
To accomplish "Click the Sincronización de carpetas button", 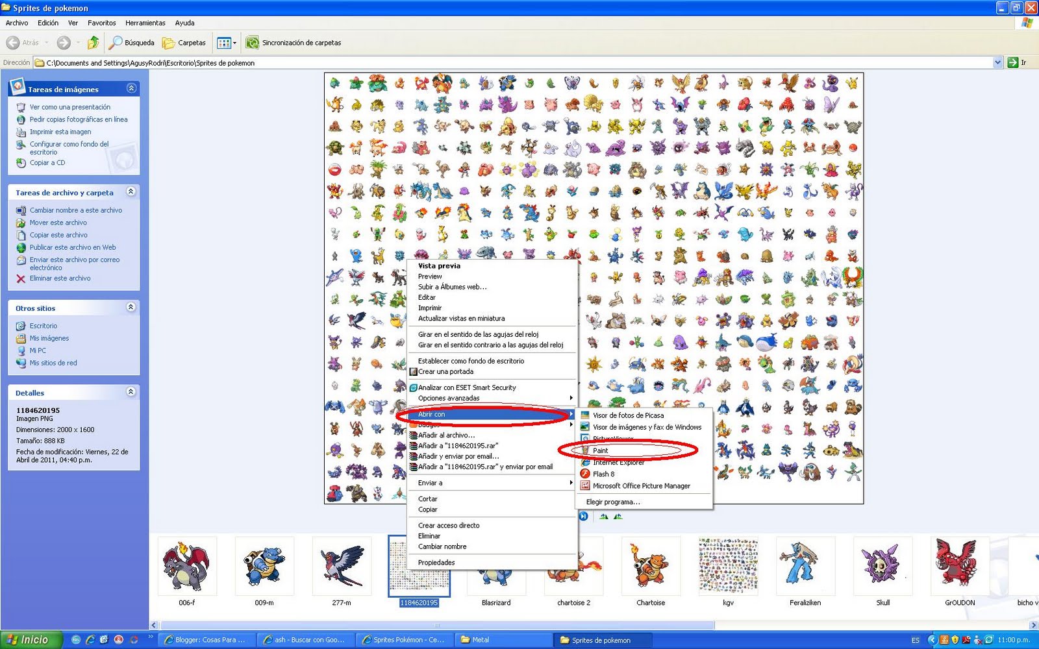I will pos(294,43).
